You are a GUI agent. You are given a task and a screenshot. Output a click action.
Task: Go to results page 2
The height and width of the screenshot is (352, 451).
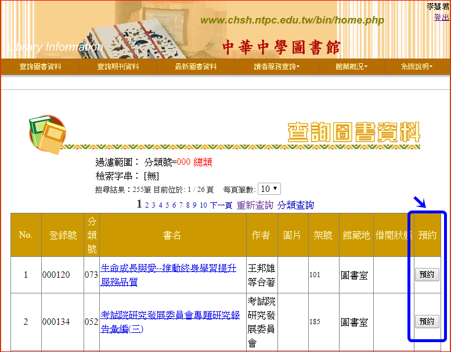[147, 205]
